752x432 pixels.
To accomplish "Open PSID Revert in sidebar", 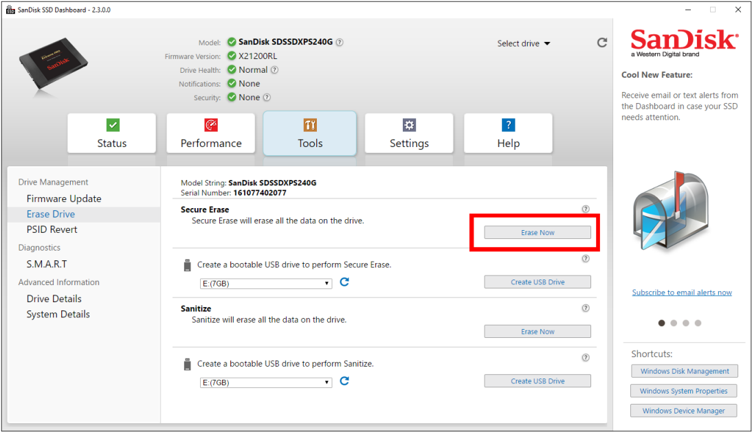I will [52, 229].
